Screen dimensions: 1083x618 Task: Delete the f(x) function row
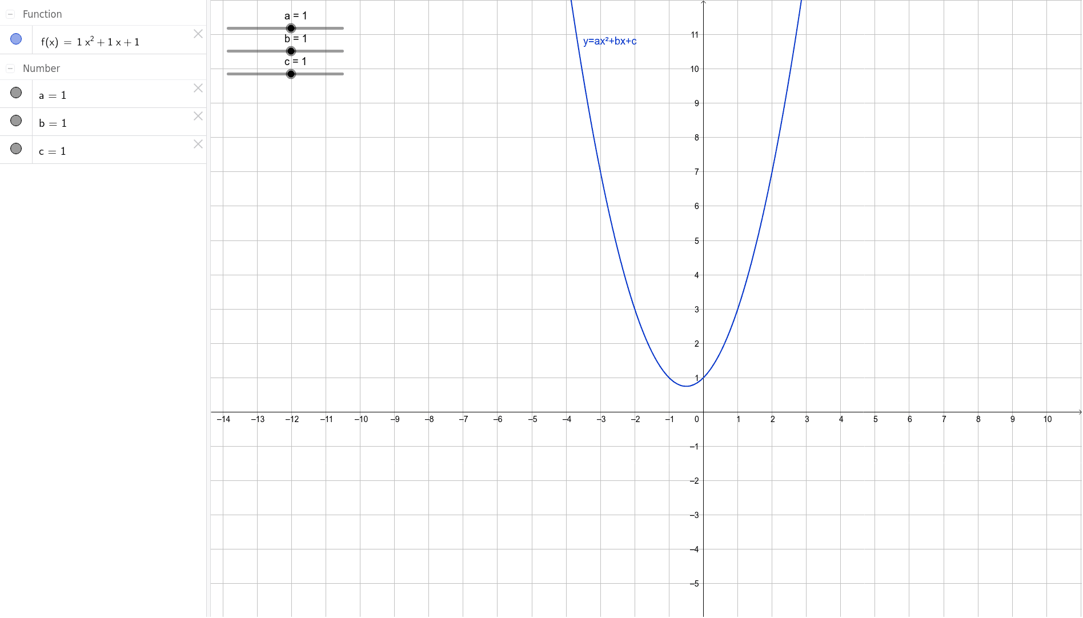click(198, 34)
